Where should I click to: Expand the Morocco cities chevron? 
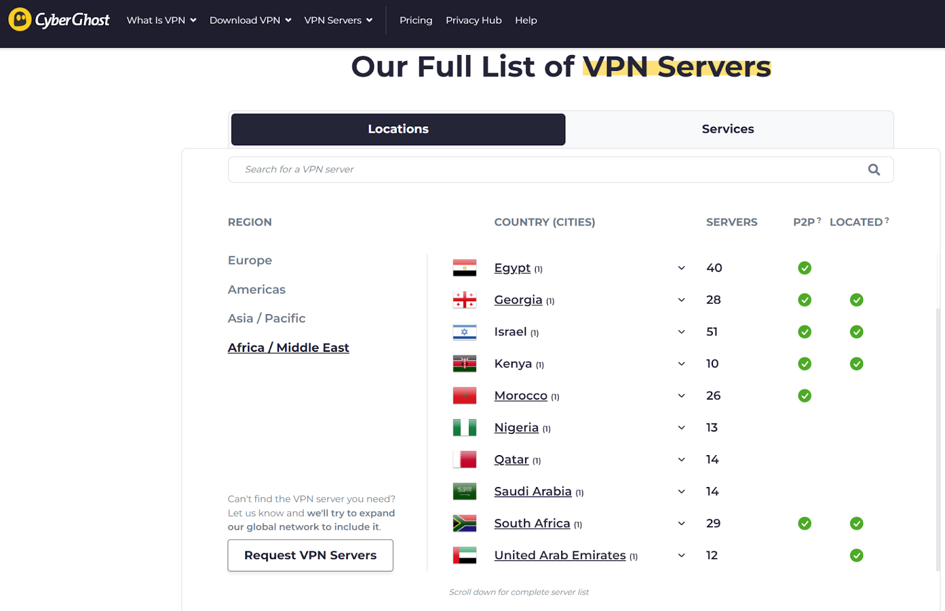click(x=682, y=396)
